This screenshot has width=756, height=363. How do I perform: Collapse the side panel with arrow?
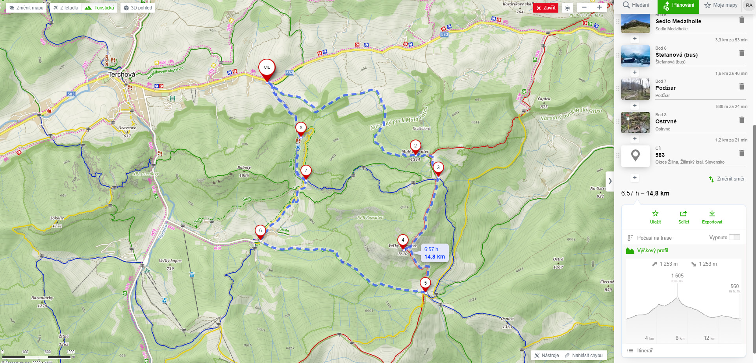pyautogui.click(x=610, y=181)
